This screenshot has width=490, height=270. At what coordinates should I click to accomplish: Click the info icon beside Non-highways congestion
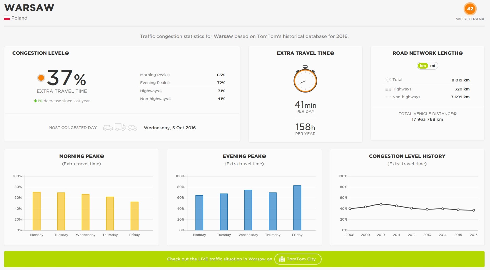[x=170, y=99]
